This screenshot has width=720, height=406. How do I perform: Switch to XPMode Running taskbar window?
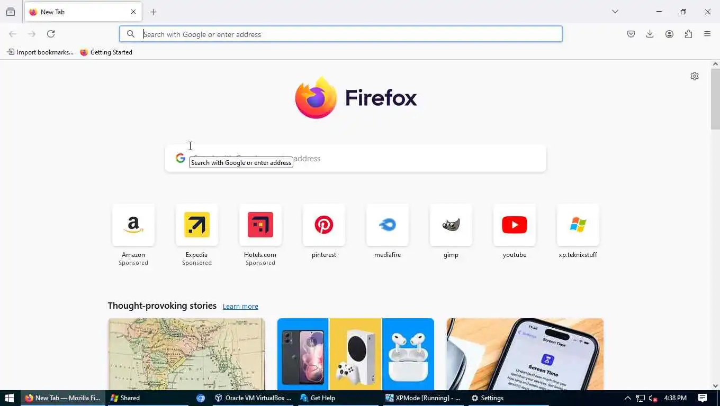tap(424, 398)
